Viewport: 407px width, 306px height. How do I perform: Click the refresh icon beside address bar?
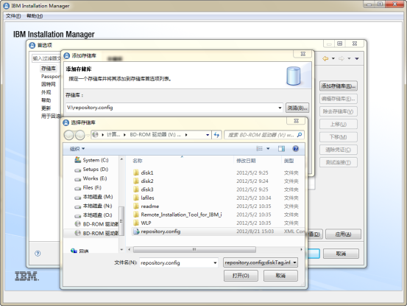[x=216, y=135]
